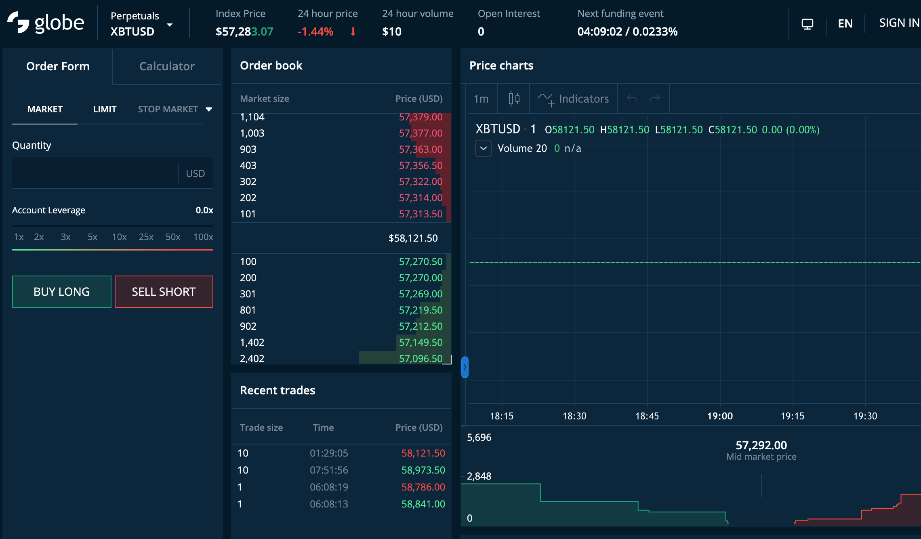
Task: Select the LIMIT order type
Action: (105, 109)
